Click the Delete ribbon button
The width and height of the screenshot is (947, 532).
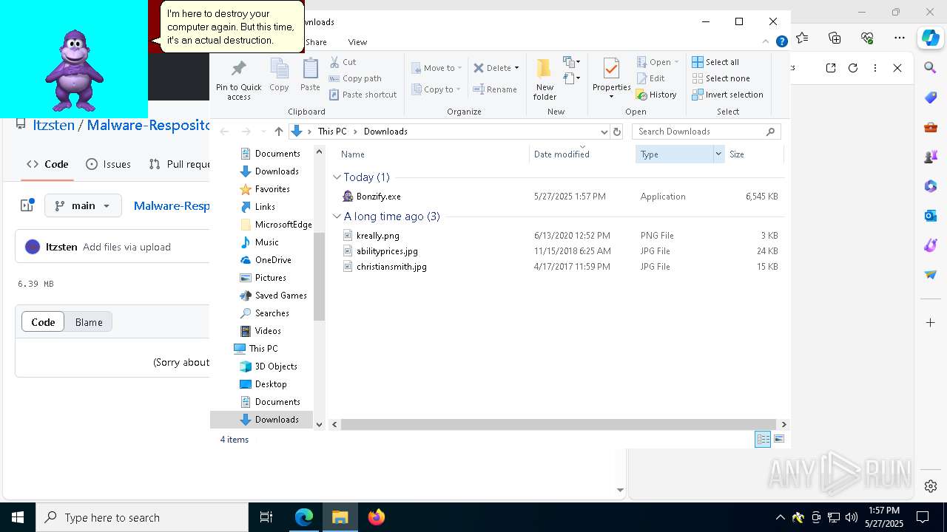(492, 68)
